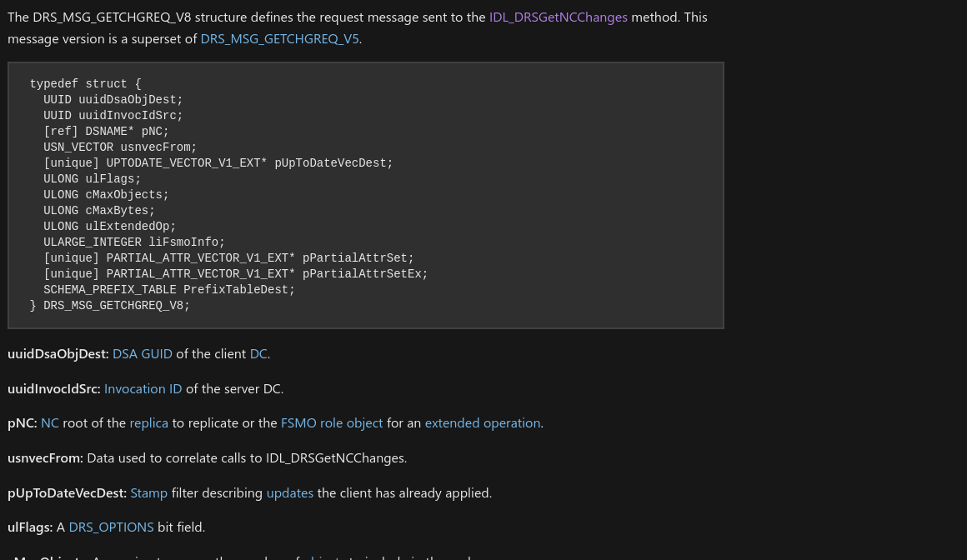Open the Invocation ID link
Image resolution: width=967 pixels, height=560 pixels.
[143, 389]
